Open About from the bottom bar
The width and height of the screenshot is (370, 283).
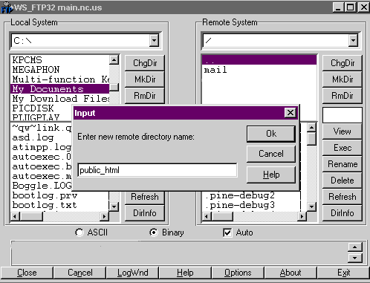(291, 273)
